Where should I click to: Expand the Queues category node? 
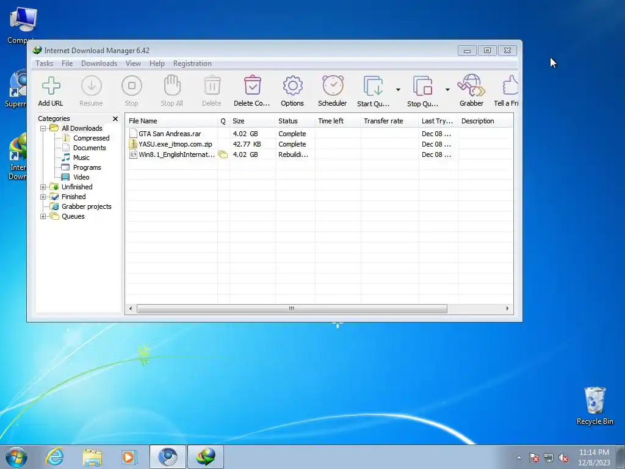pyautogui.click(x=43, y=217)
